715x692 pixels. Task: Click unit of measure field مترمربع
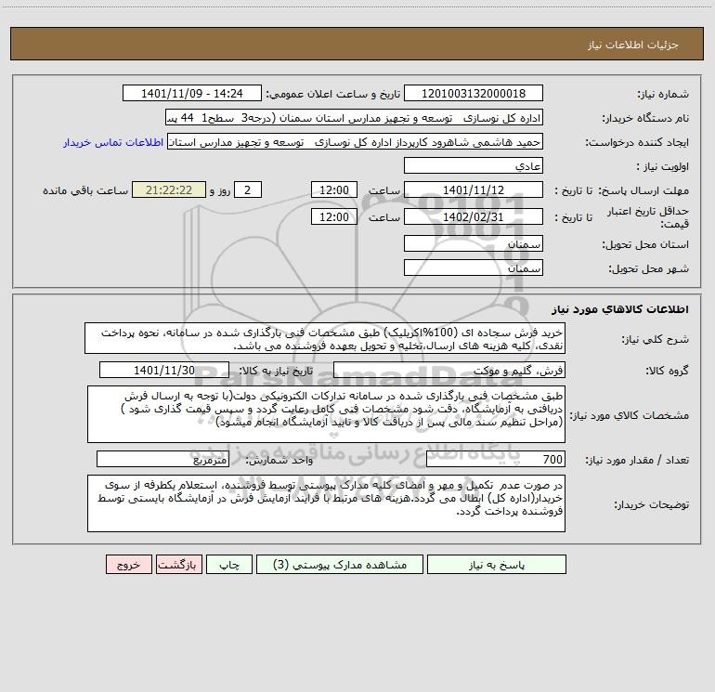[x=162, y=460]
